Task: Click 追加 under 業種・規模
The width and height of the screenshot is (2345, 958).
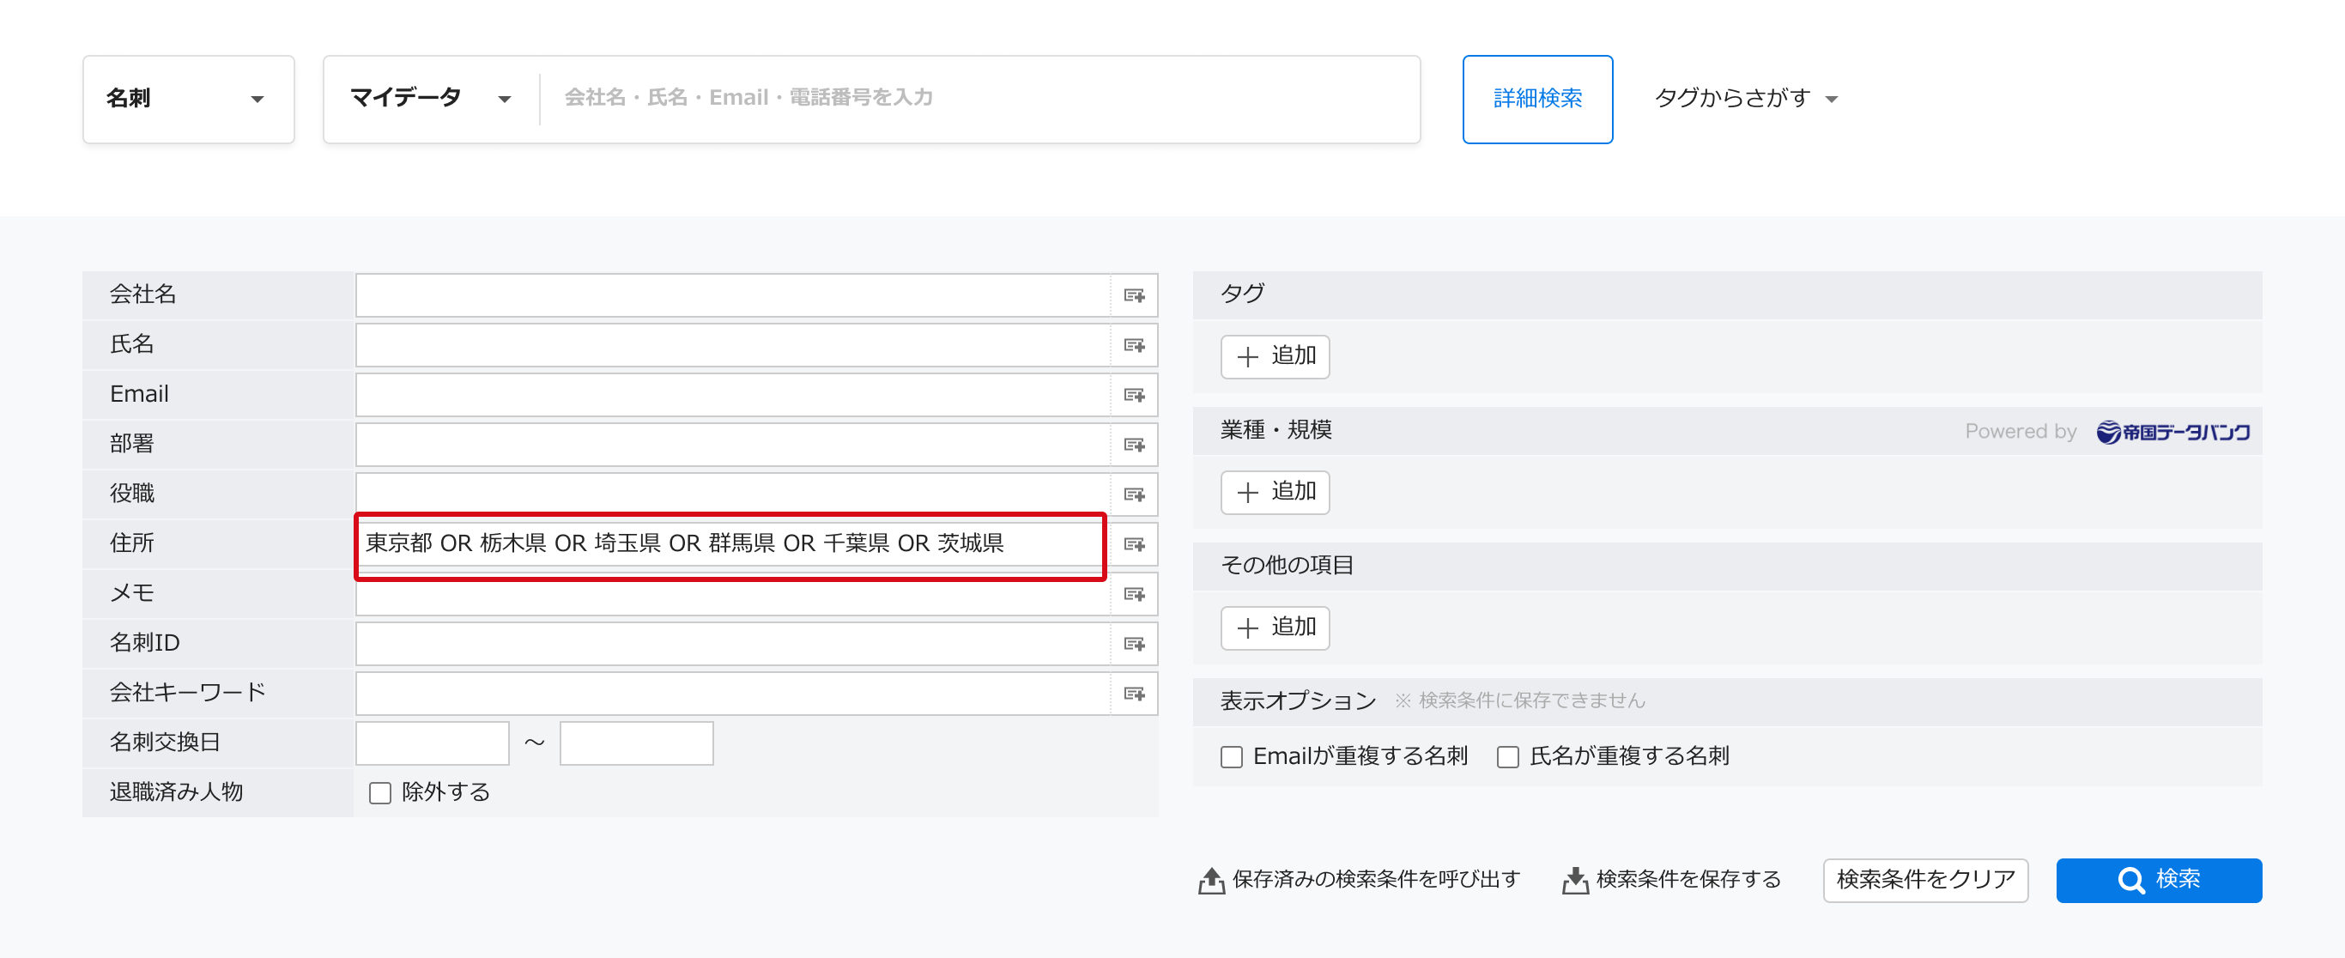Action: (x=1275, y=492)
